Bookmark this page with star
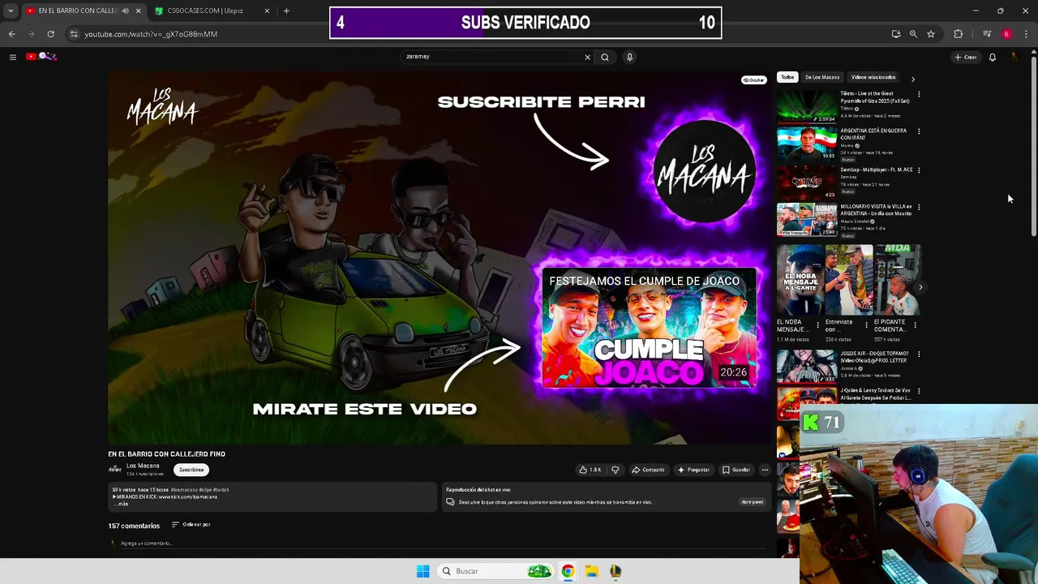 (x=931, y=34)
